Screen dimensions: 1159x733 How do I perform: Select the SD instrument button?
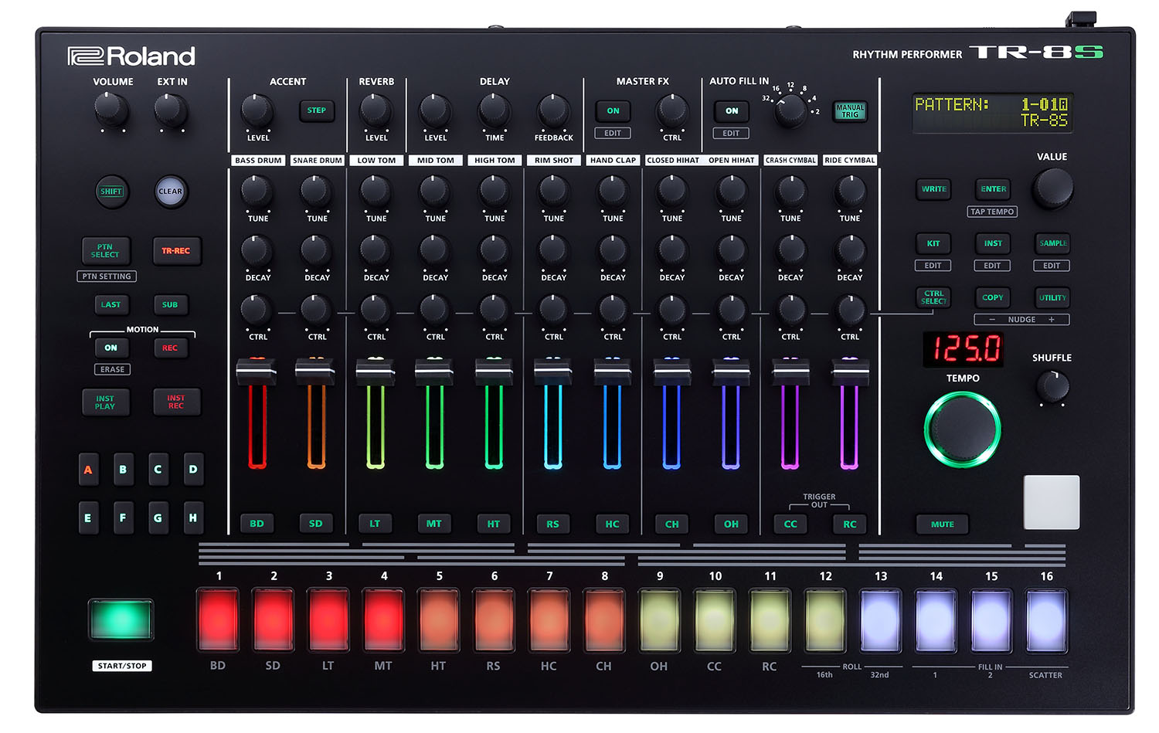pos(316,524)
